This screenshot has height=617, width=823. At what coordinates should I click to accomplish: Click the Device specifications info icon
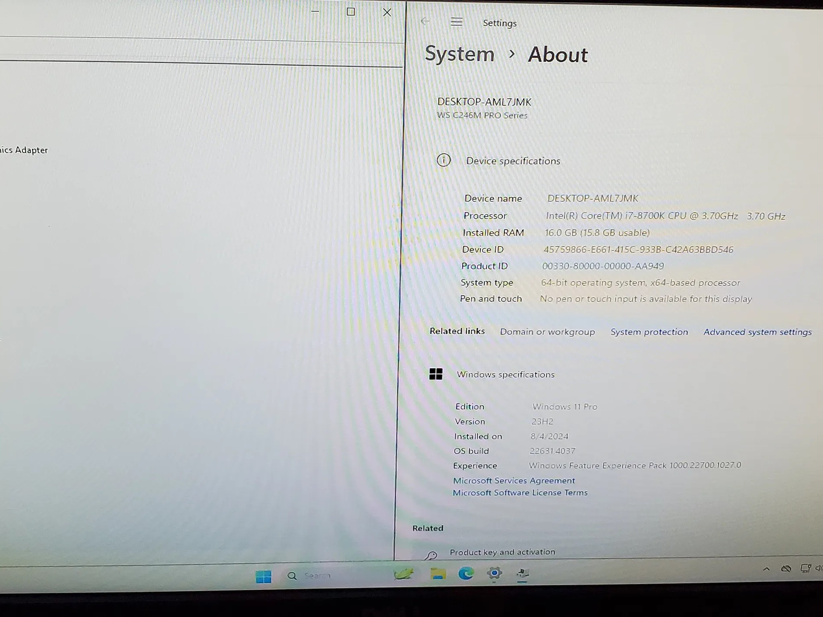point(443,160)
